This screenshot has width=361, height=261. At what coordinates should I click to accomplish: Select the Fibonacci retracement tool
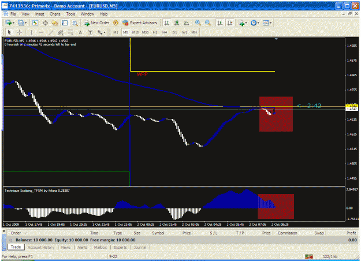tap(70, 32)
